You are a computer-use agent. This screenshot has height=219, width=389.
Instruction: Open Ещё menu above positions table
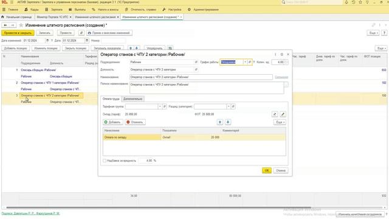click(381, 48)
